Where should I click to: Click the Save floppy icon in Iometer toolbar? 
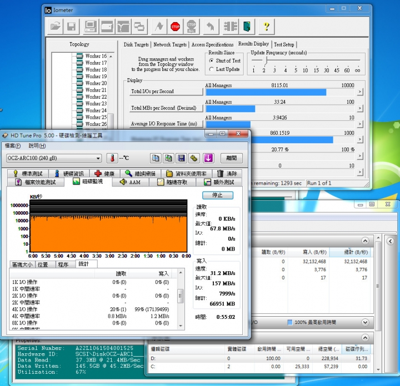pos(71,26)
